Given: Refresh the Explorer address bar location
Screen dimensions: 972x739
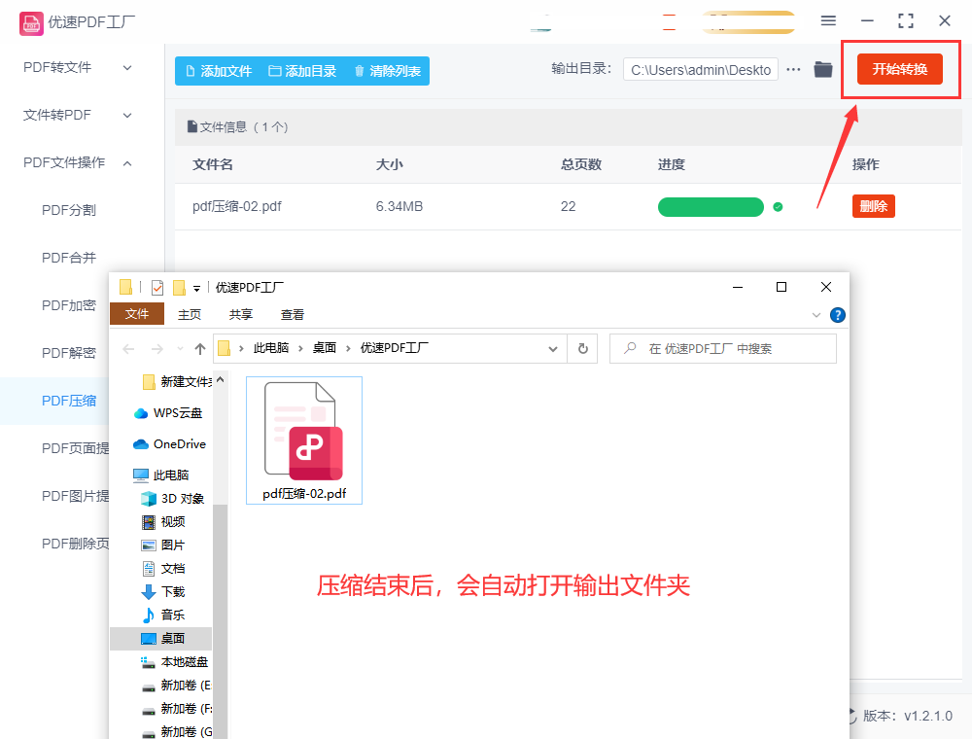Looking at the screenshot, I should click(x=582, y=348).
